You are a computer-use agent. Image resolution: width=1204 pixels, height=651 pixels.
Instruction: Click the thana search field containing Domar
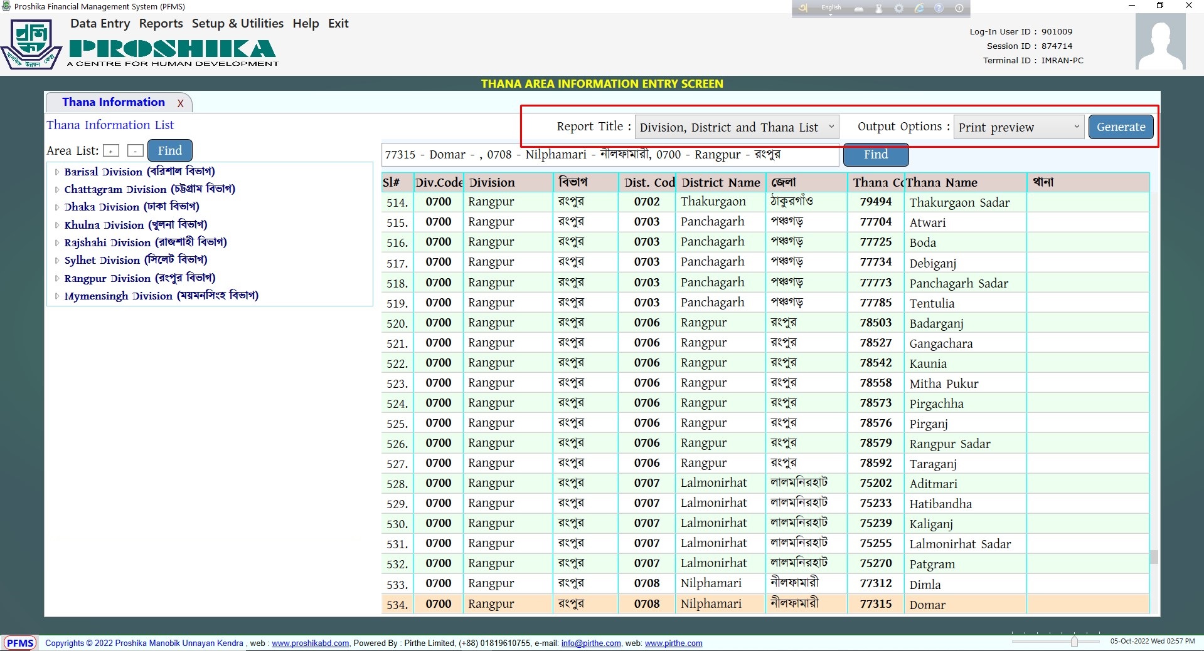610,155
